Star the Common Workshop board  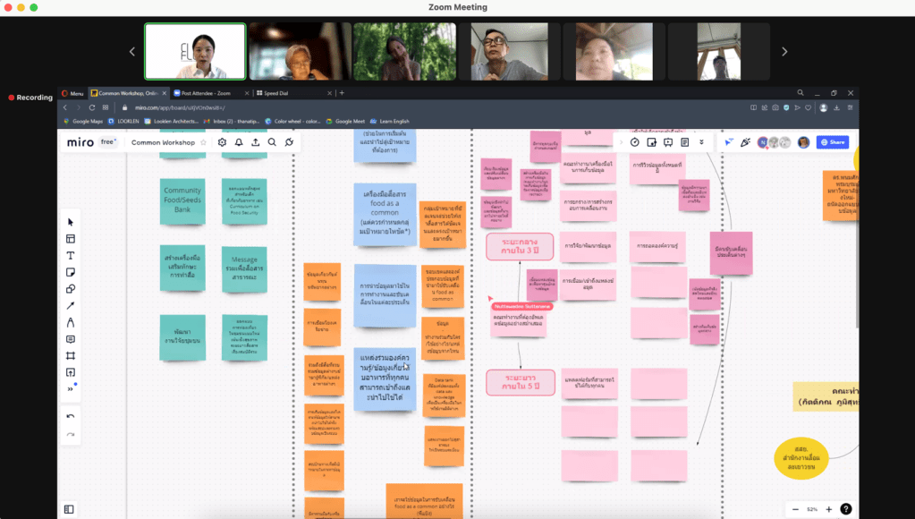(203, 142)
